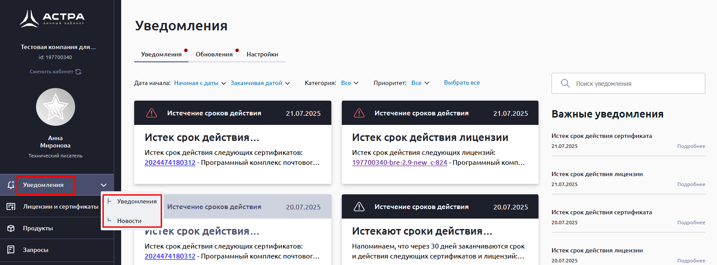Open the Начиная с даты dropdown
This screenshot has width=717, height=265.
pos(200,83)
